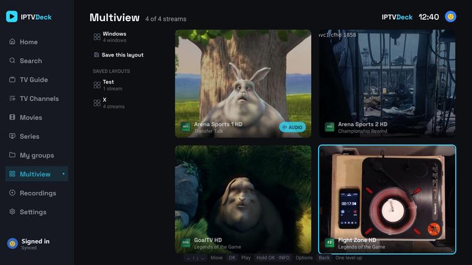Toggle the AUDIO badge on Arena Sports 1
472x265 pixels.
(293, 128)
